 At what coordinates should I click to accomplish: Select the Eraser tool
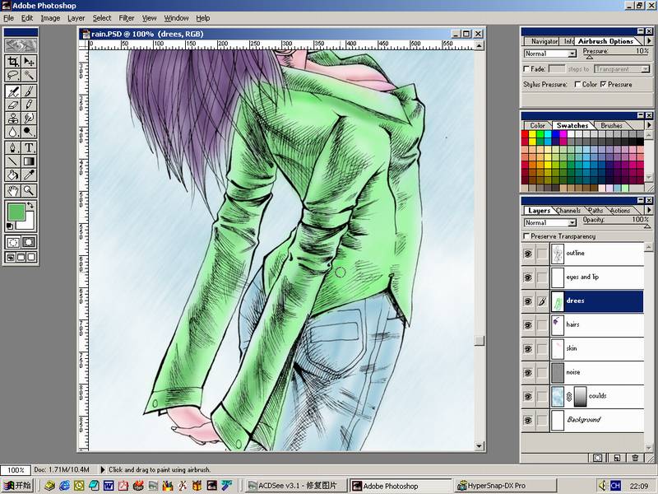(x=13, y=105)
